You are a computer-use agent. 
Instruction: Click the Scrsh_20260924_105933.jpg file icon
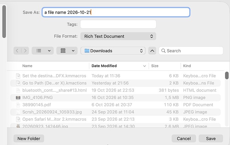point(18,112)
